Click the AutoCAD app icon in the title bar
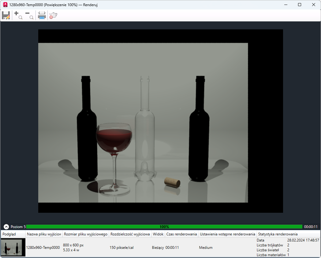The width and height of the screenshot is (321, 258). tap(5, 5)
